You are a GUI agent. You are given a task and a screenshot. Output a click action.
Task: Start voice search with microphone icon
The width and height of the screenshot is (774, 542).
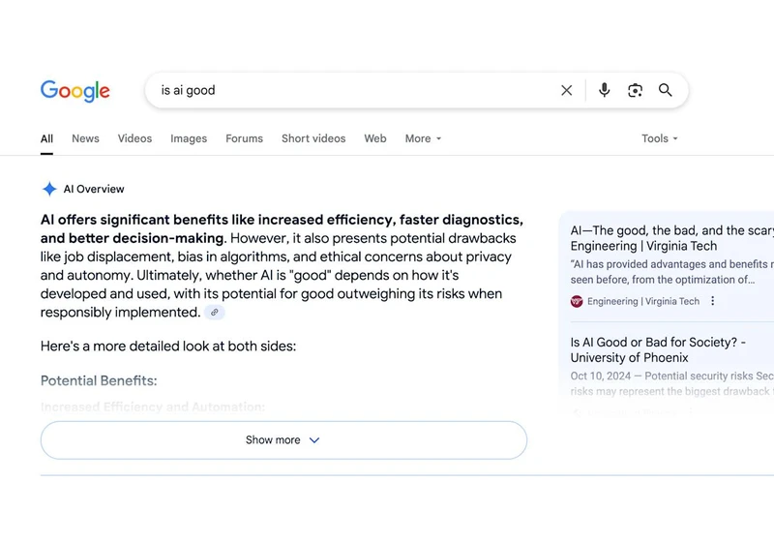click(x=604, y=90)
